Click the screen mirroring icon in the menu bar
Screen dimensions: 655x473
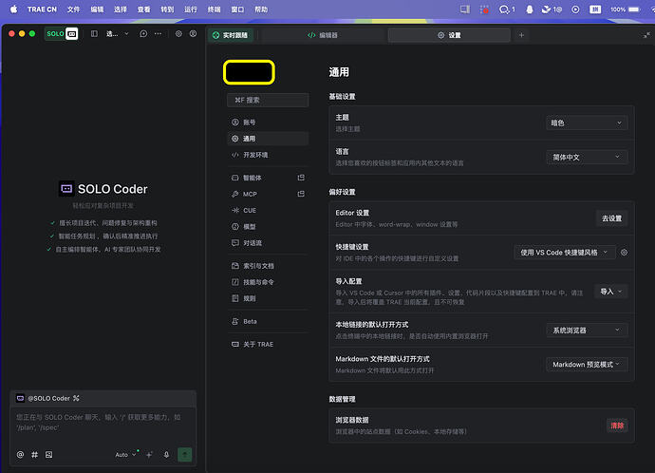tap(465, 9)
